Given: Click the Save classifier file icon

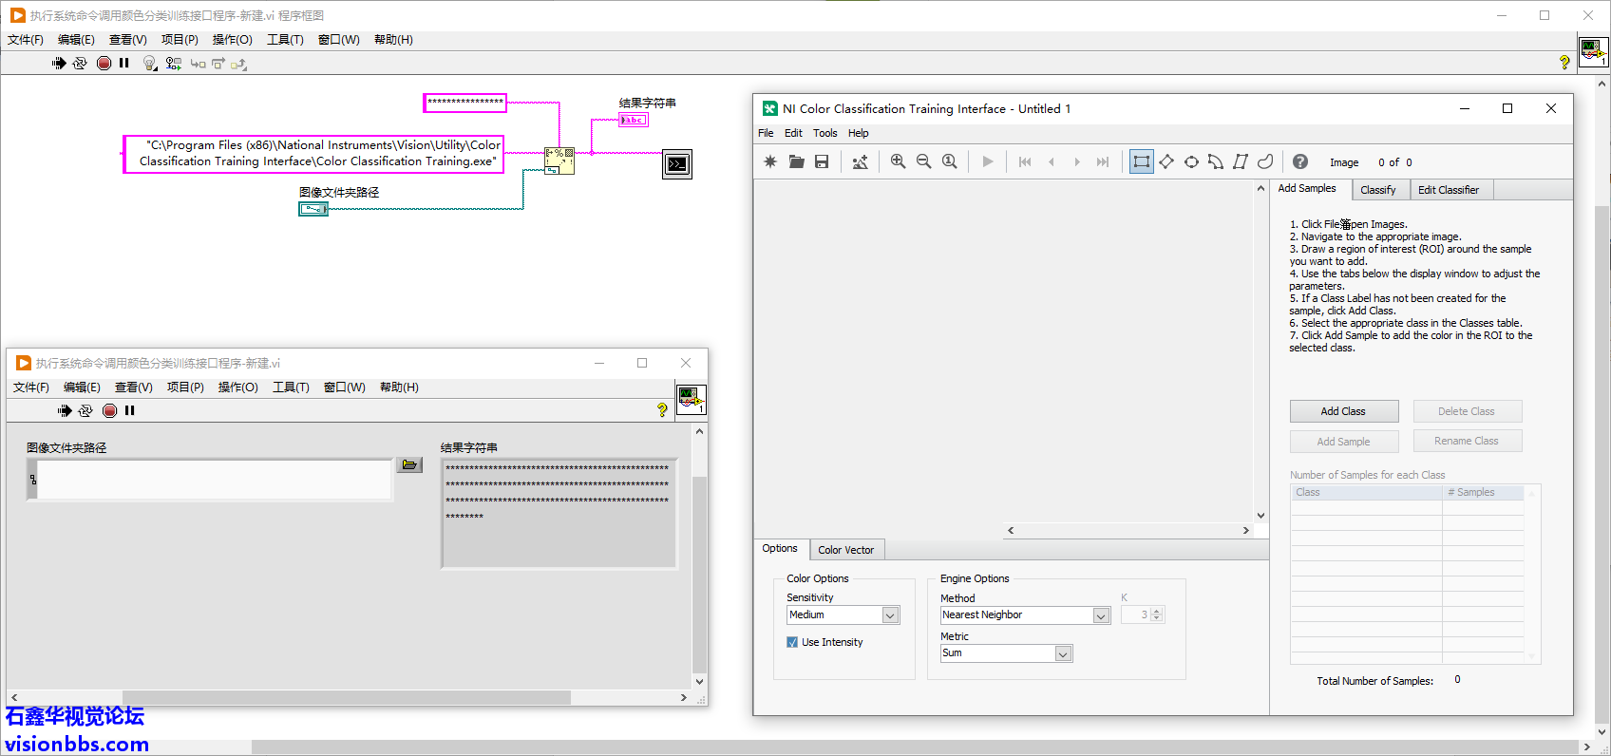Looking at the screenshot, I should [x=822, y=161].
